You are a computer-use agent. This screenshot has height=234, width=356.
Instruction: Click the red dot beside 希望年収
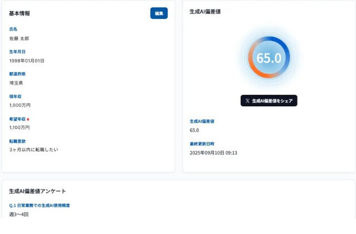pos(28,119)
